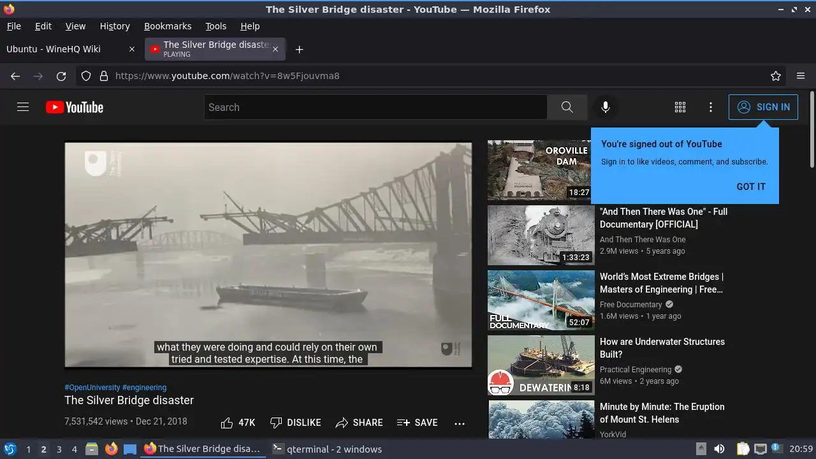
Task: Click the SIGN IN button
Action: tap(763, 107)
